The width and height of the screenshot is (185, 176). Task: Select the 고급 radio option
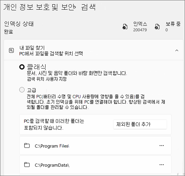tap(22, 90)
